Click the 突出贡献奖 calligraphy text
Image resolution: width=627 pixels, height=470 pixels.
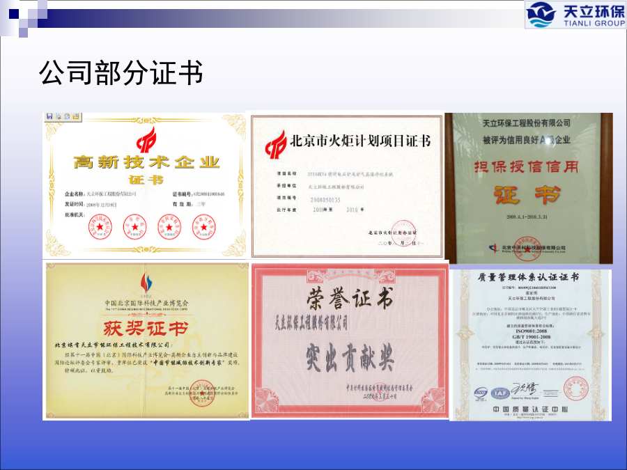click(x=350, y=357)
